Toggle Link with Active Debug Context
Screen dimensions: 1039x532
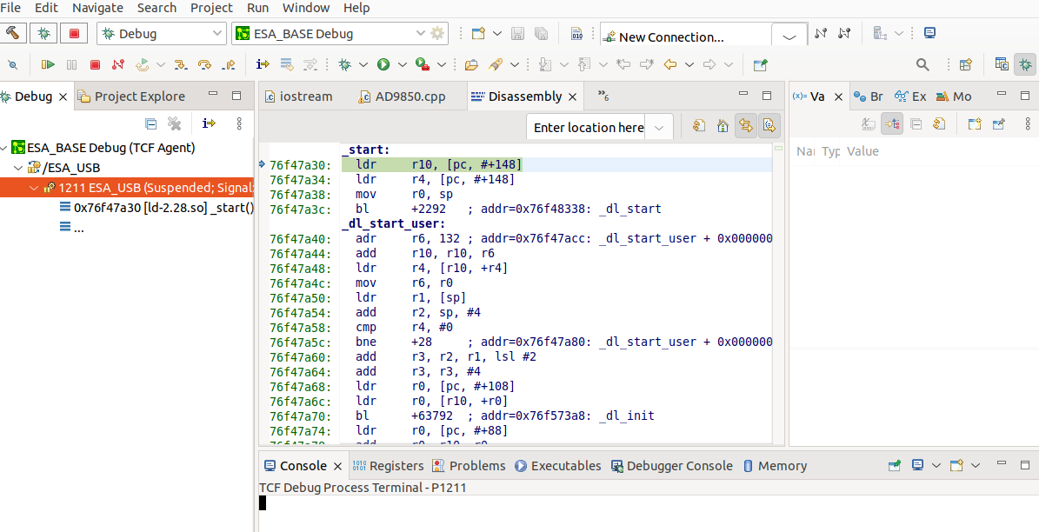click(x=746, y=126)
